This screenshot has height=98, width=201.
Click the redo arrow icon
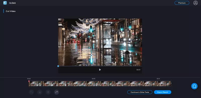point(57,92)
